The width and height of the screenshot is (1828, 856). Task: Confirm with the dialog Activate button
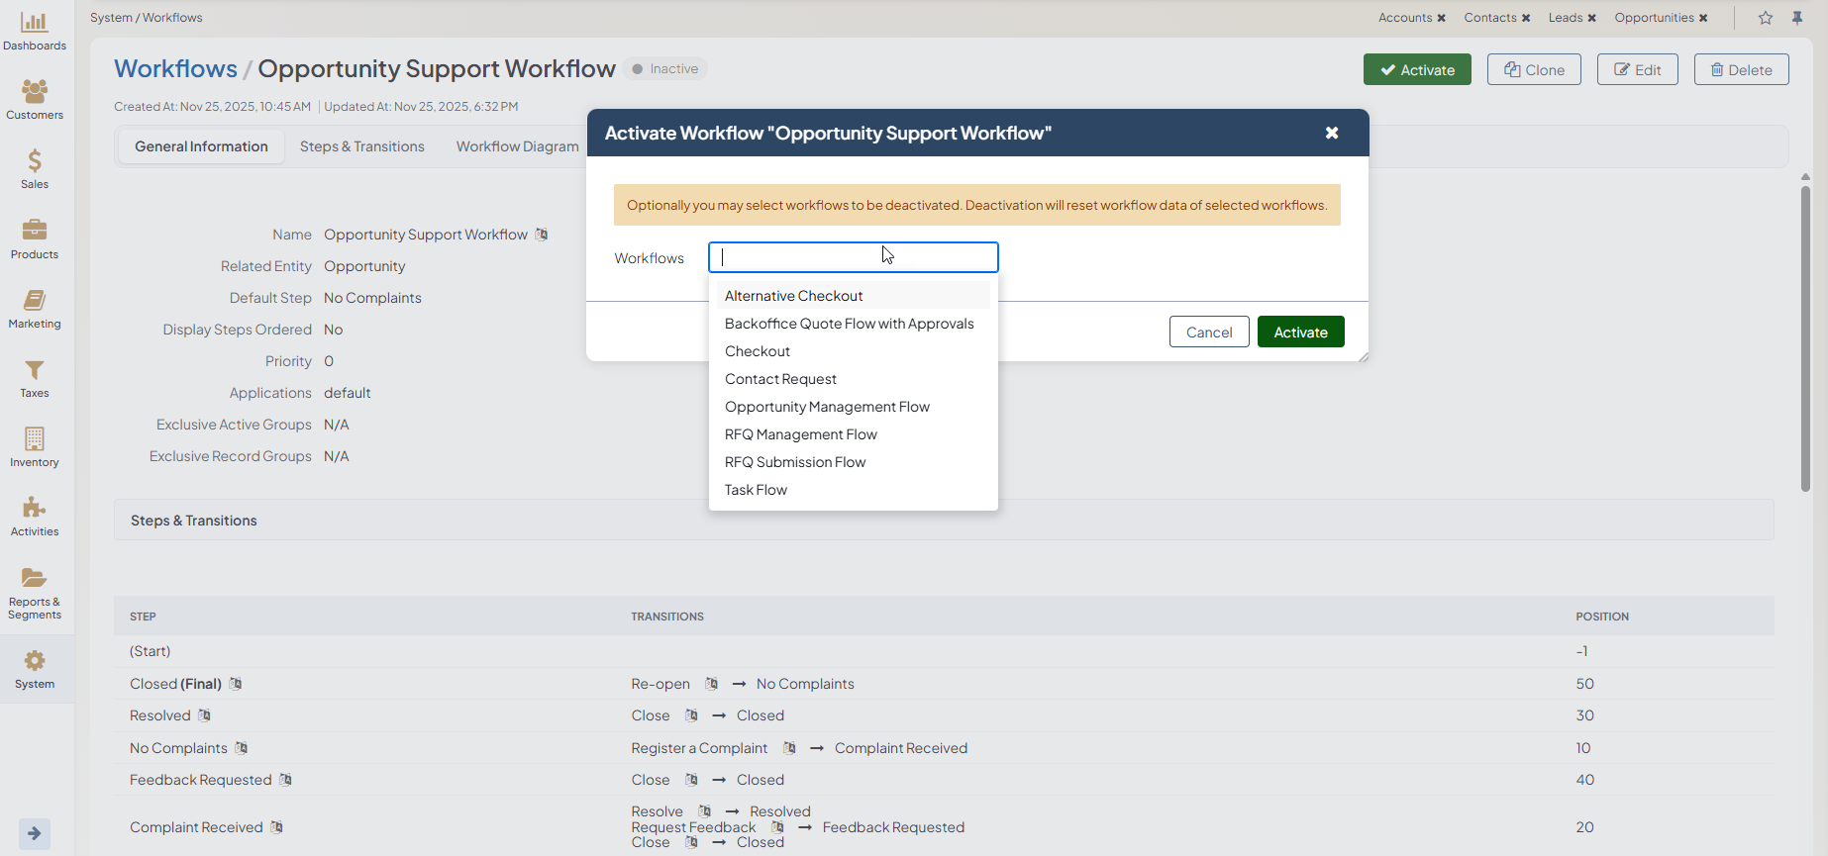(1300, 333)
